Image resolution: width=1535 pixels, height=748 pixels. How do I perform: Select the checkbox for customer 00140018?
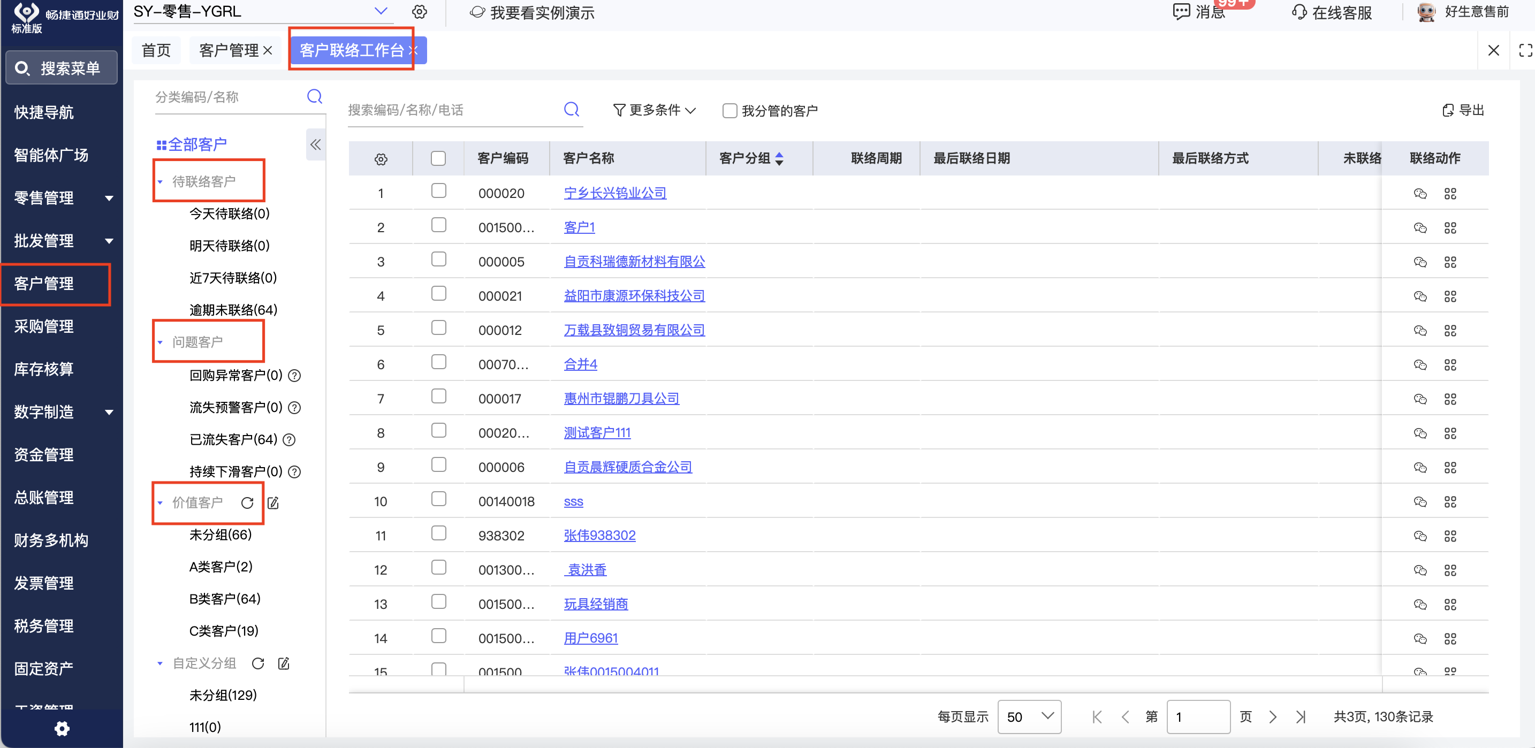pos(438,499)
